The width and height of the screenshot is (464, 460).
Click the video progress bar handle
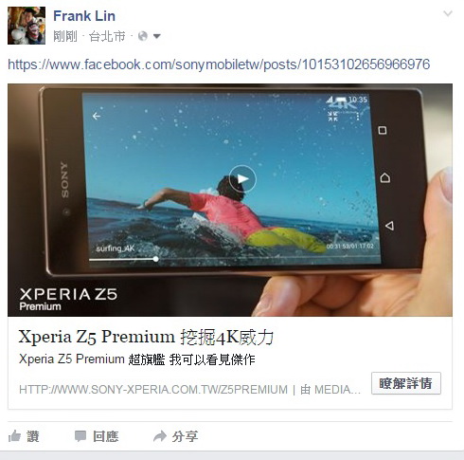155,259
